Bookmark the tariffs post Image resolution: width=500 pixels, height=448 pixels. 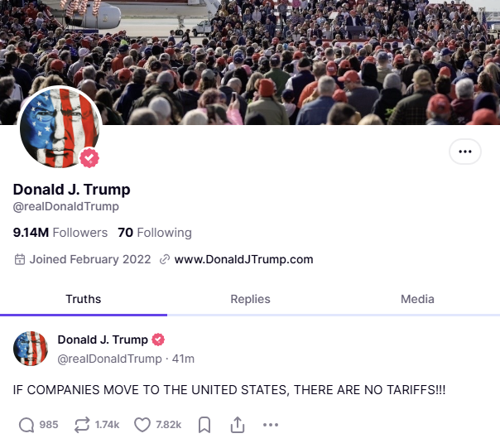(x=204, y=425)
